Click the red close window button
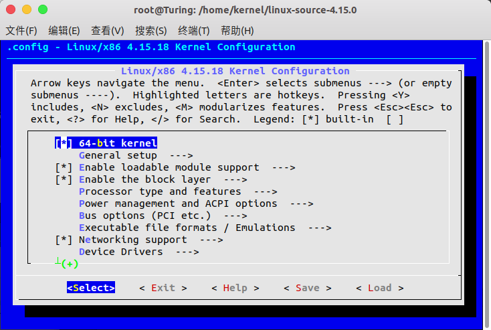 pyautogui.click(x=11, y=10)
